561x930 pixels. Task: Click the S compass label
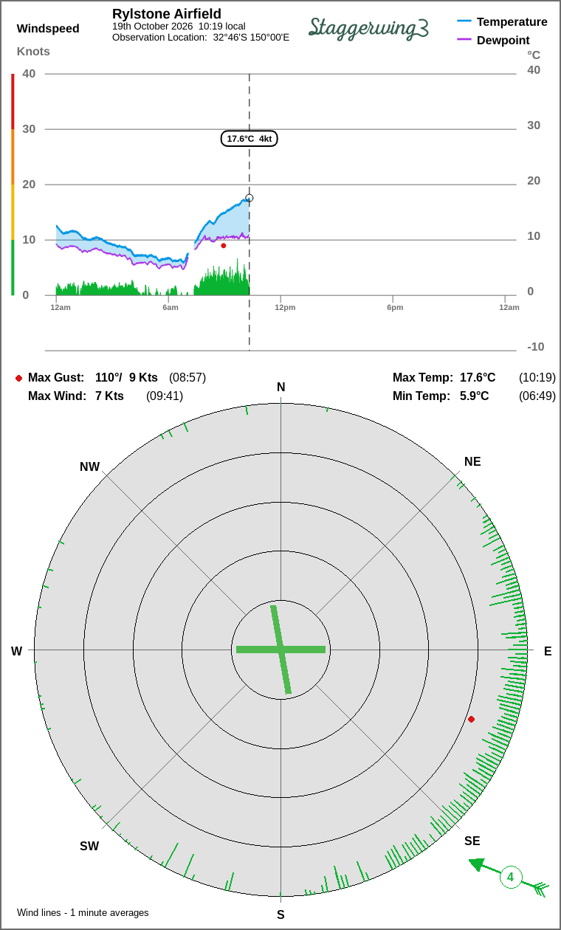(280, 914)
